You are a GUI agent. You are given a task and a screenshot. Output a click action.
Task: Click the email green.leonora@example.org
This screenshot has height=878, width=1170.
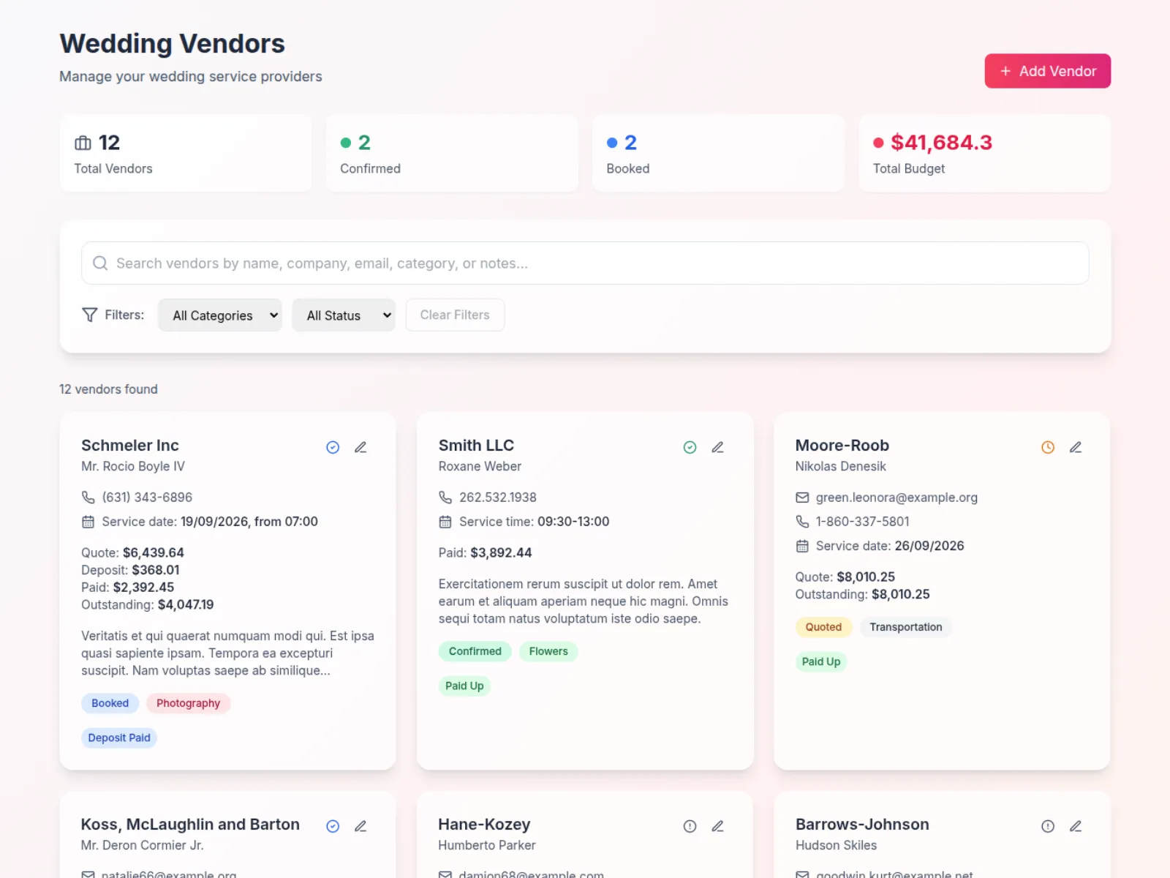click(x=897, y=498)
